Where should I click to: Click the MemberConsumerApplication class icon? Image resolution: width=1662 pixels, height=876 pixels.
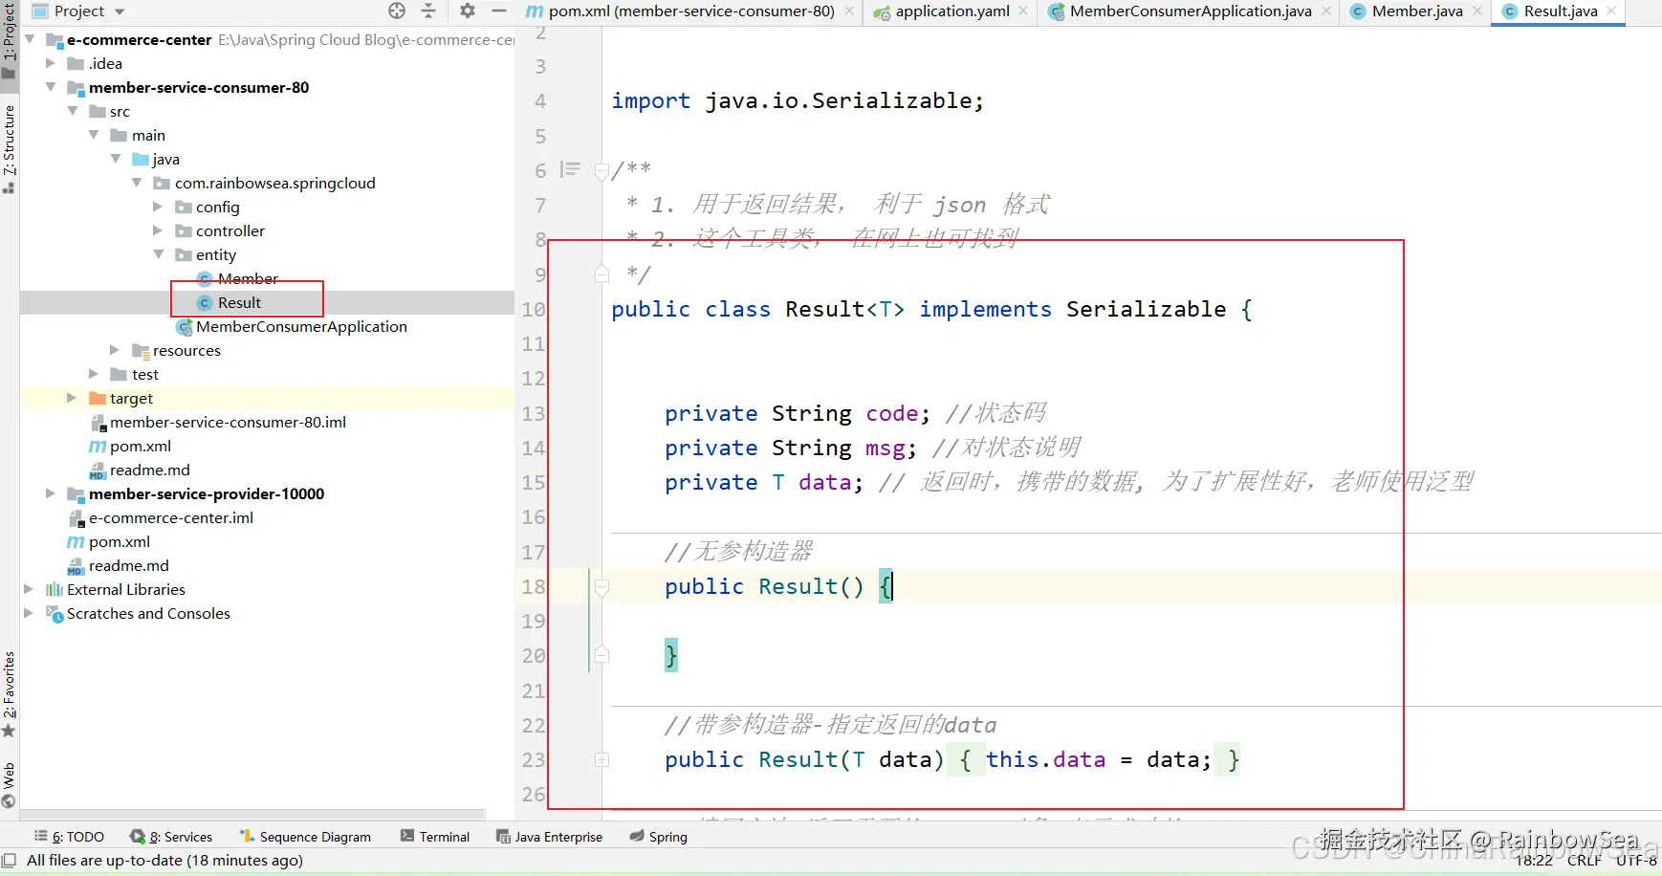(x=184, y=327)
